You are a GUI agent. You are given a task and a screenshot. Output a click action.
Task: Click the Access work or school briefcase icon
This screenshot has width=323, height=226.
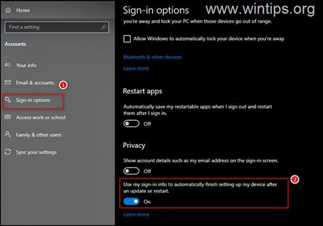click(x=8, y=117)
